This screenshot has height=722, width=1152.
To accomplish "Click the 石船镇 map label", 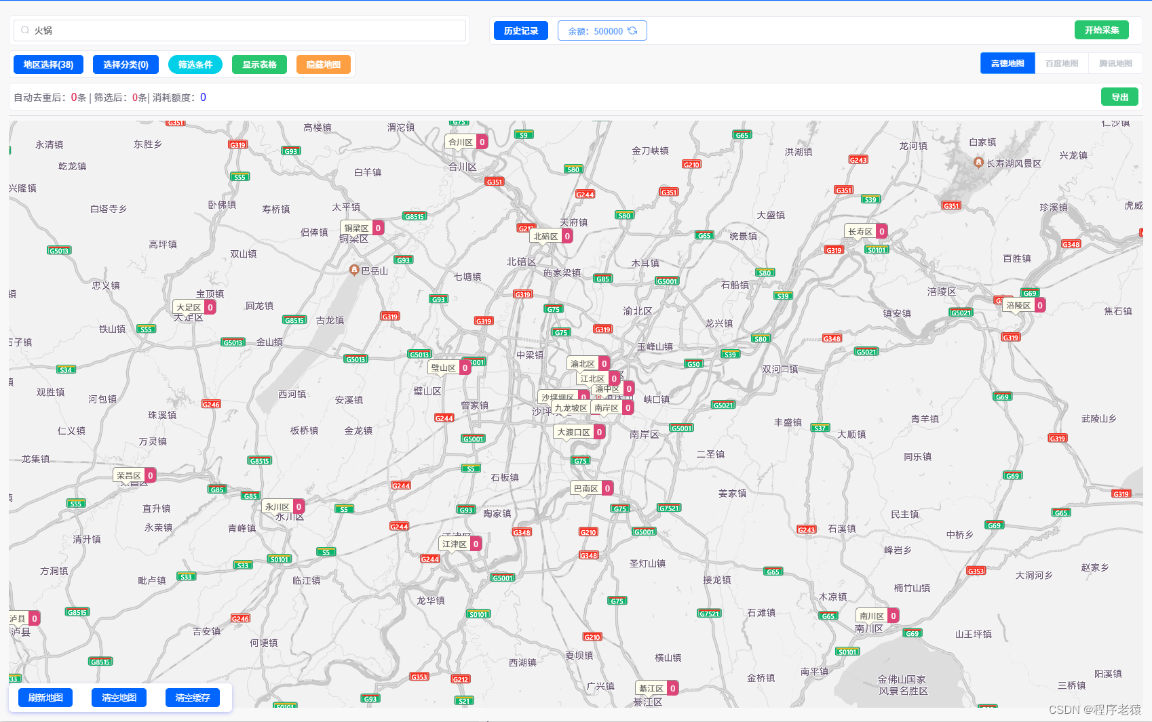I will click(x=735, y=285).
